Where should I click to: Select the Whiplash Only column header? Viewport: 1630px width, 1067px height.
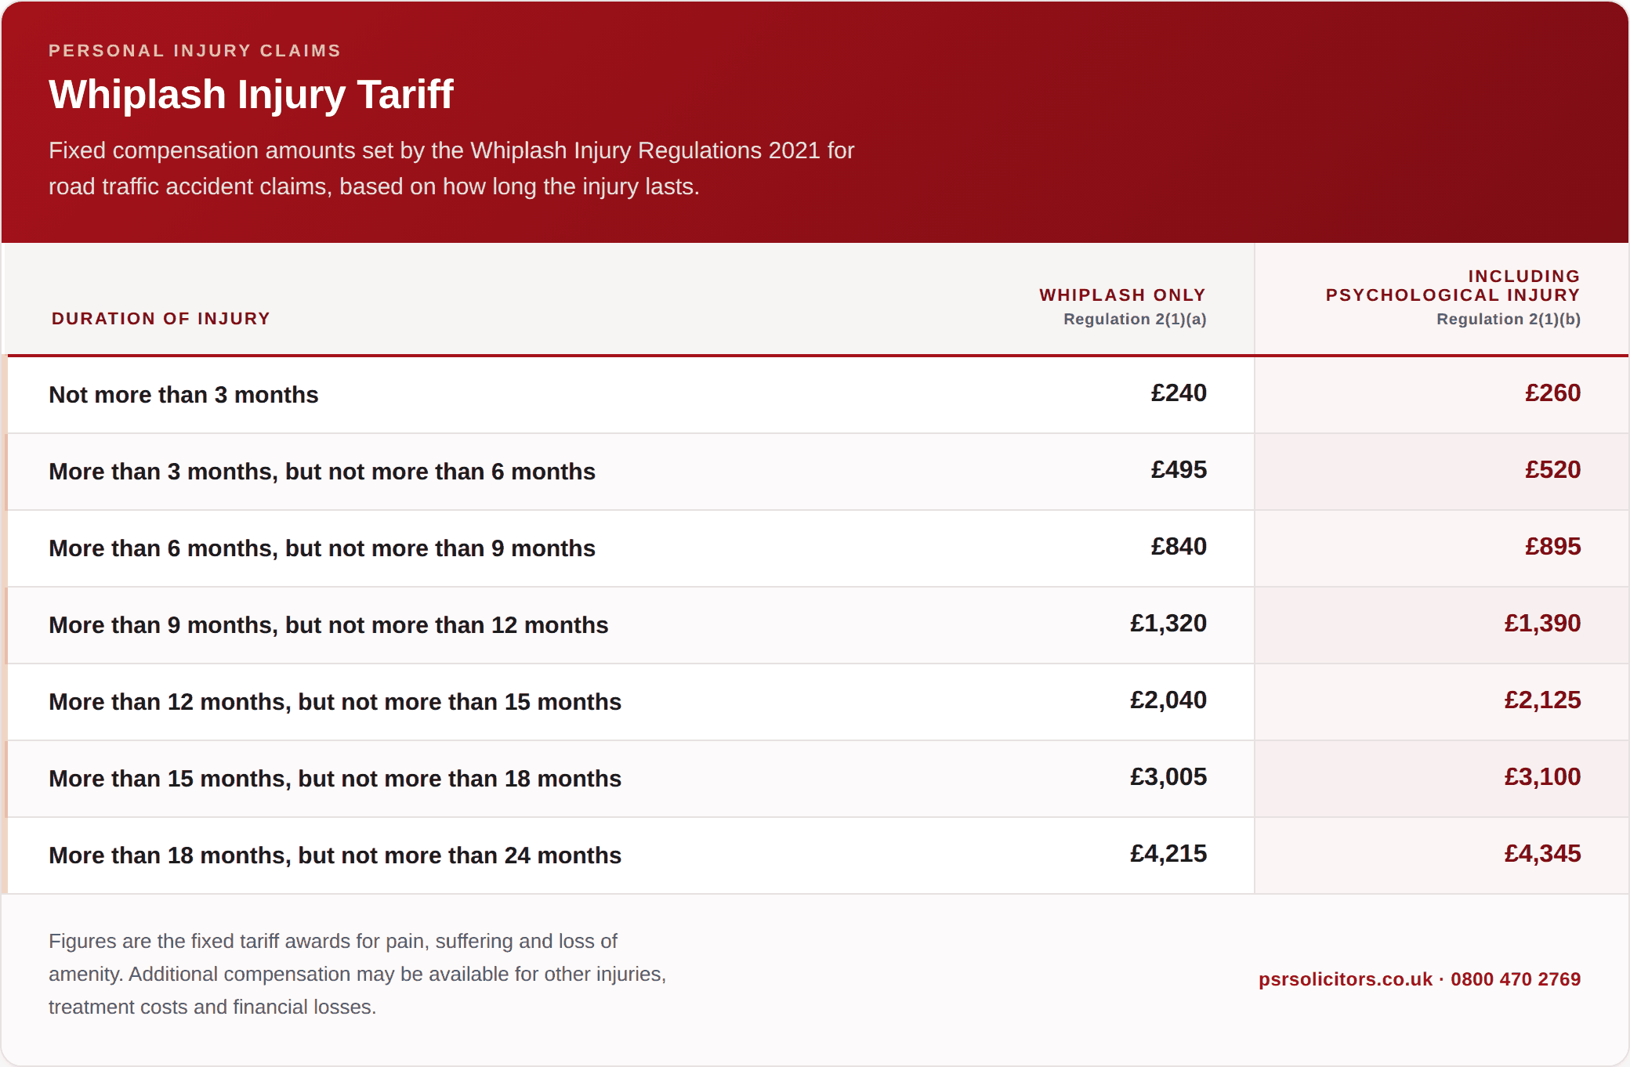click(x=1123, y=295)
